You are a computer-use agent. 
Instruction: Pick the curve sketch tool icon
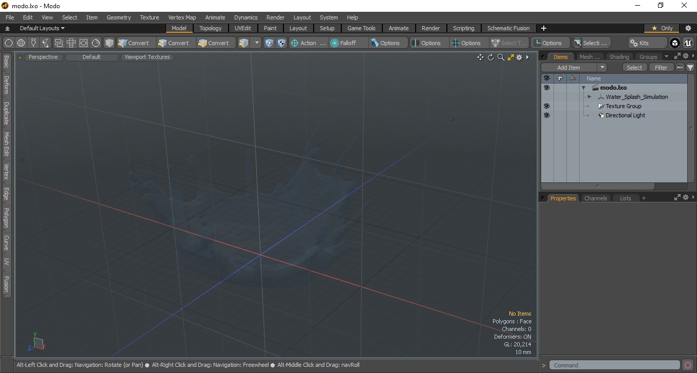tap(46, 43)
